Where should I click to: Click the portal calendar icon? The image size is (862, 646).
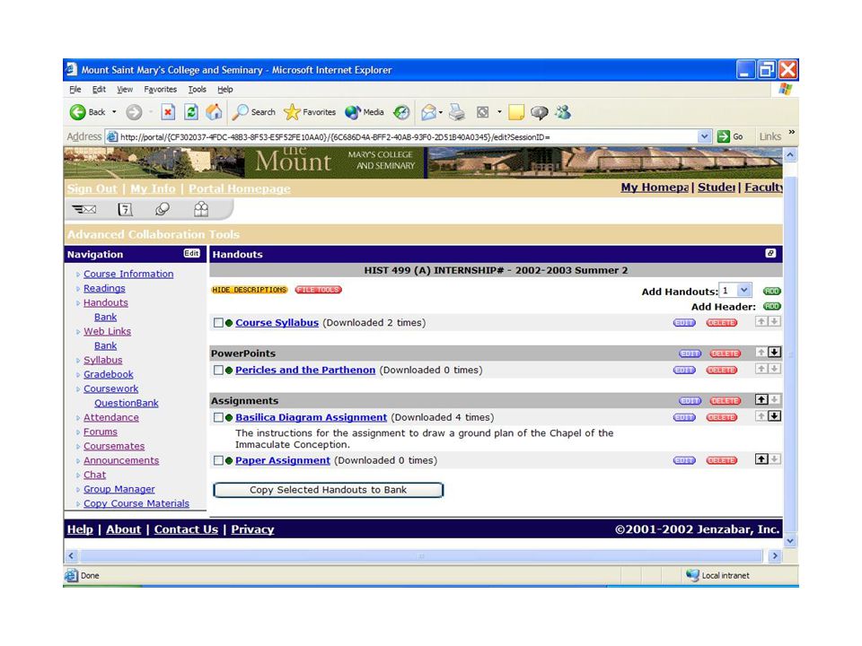[x=125, y=209]
